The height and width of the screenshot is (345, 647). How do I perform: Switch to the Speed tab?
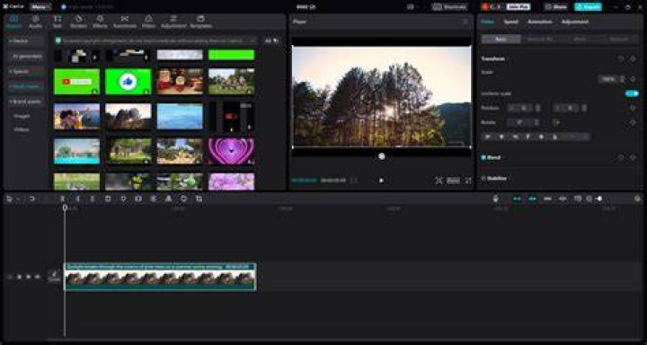click(x=510, y=22)
